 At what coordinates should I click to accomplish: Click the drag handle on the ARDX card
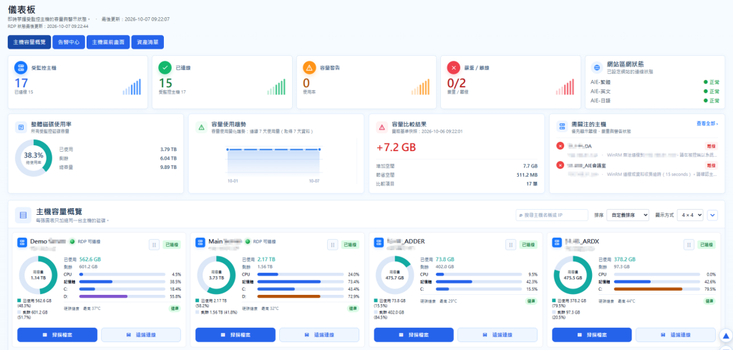click(x=689, y=244)
